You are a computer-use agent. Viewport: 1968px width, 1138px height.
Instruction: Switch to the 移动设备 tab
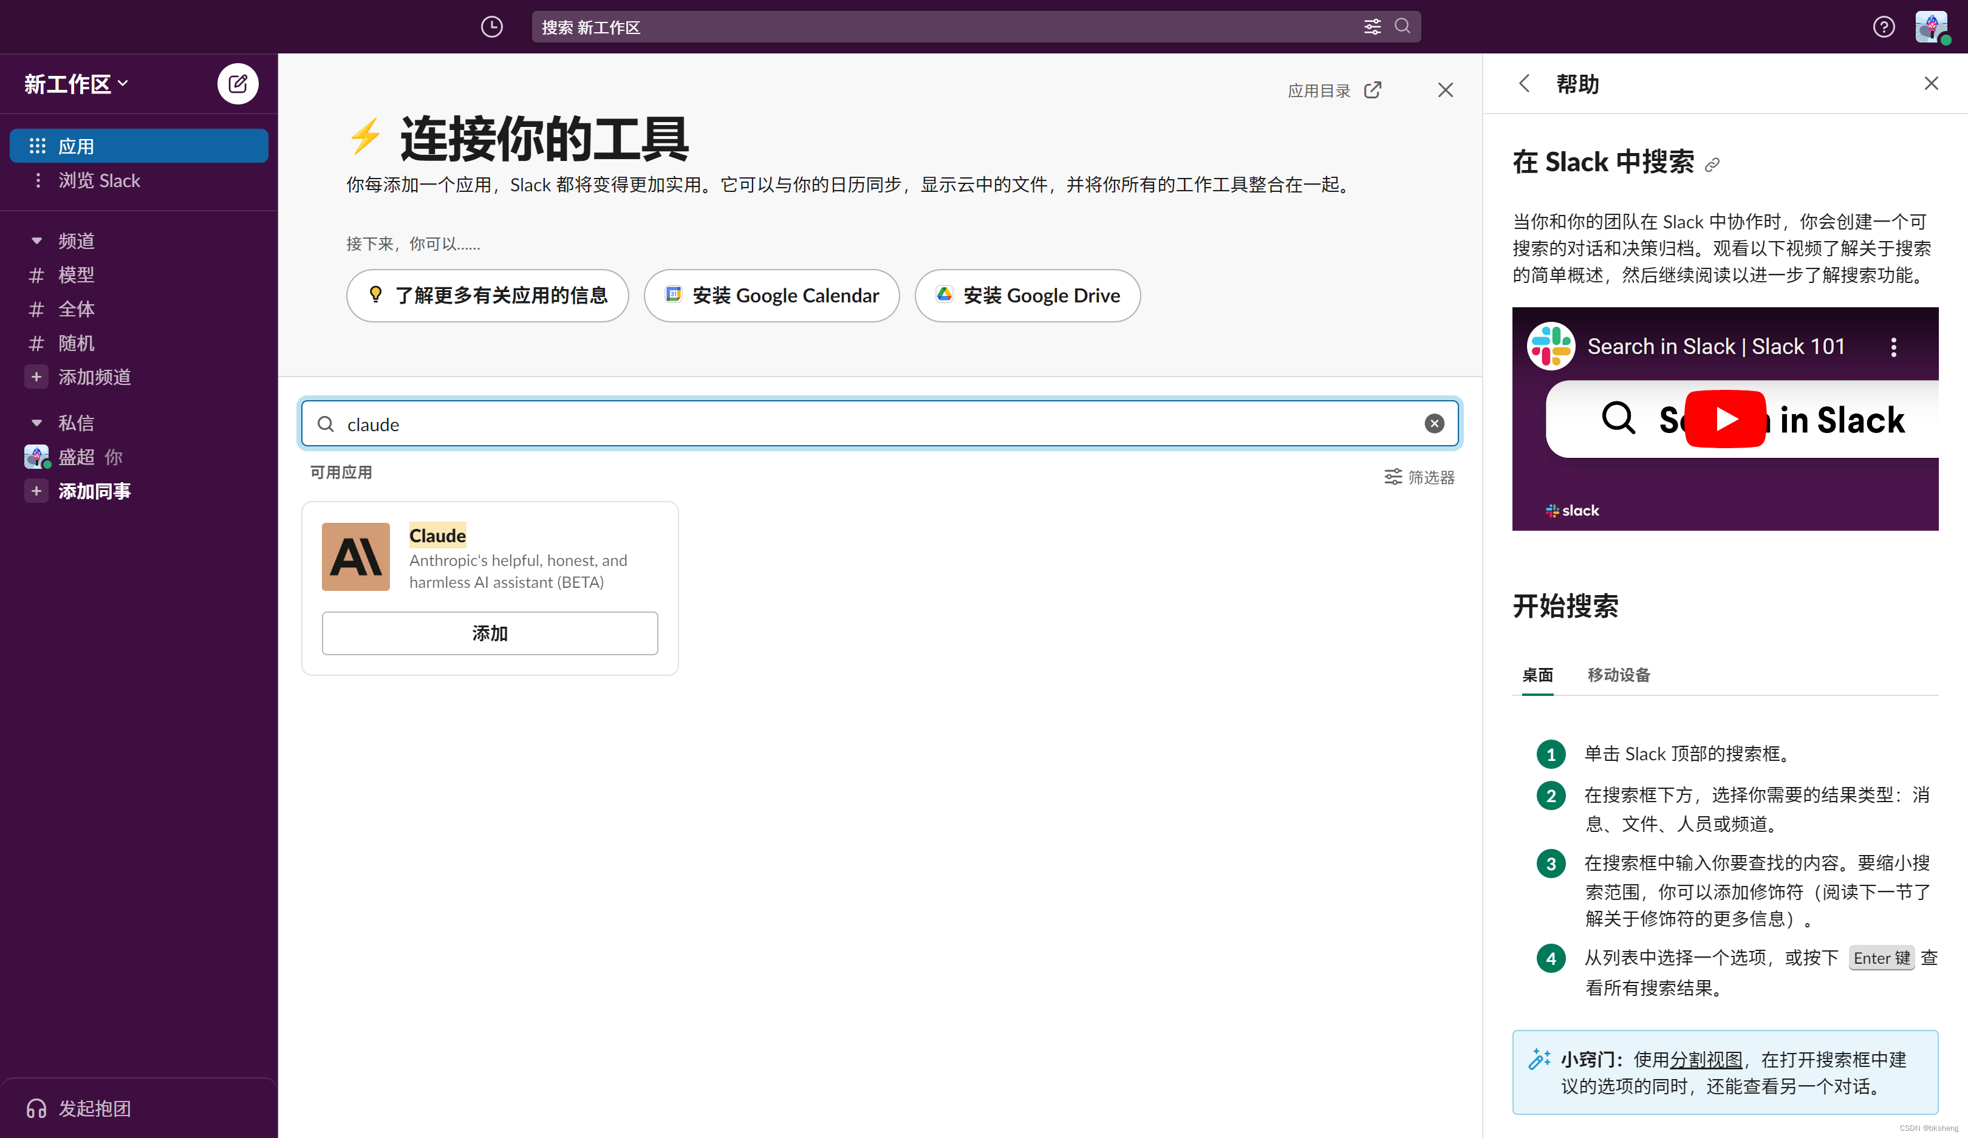pyautogui.click(x=1618, y=675)
